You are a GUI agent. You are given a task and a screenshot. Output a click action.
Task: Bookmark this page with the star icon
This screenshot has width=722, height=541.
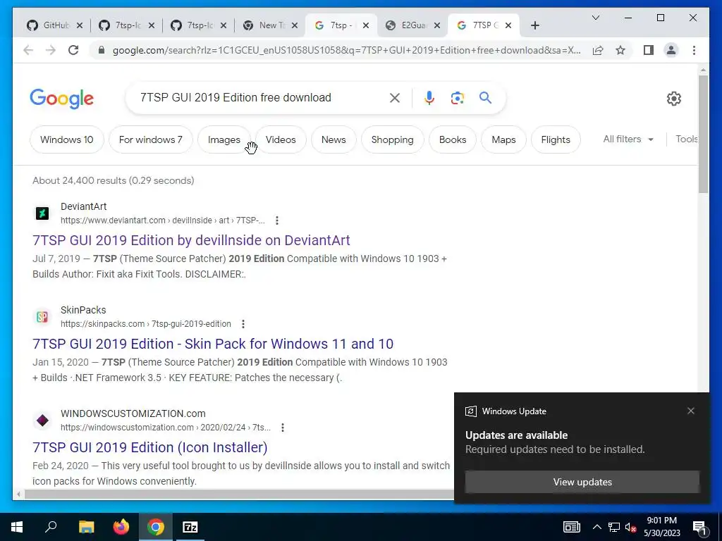click(620, 50)
